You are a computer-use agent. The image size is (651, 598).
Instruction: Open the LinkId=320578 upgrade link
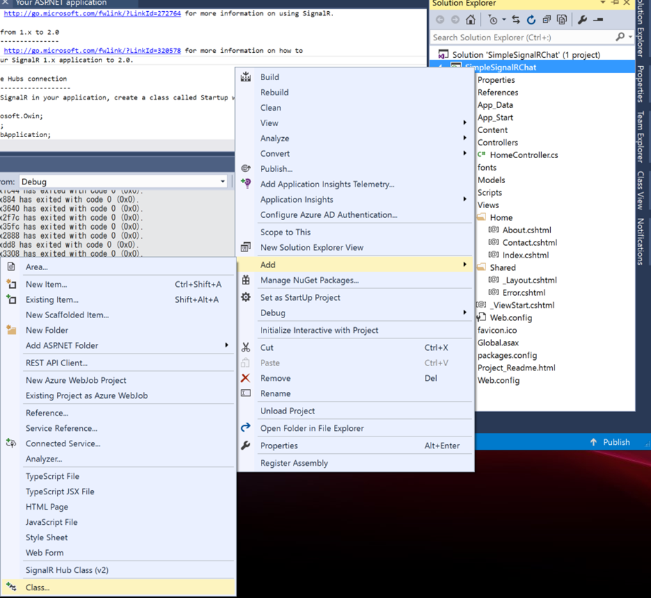pyautogui.click(x=93, y=50)
